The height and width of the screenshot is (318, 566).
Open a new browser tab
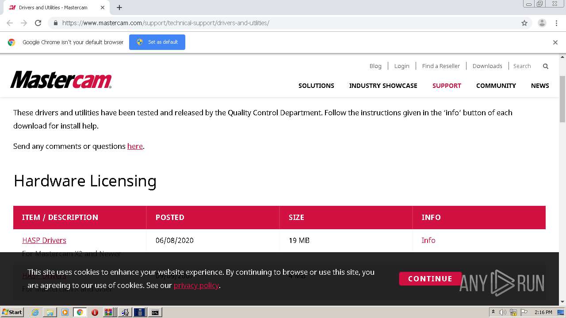coord(119,8)
